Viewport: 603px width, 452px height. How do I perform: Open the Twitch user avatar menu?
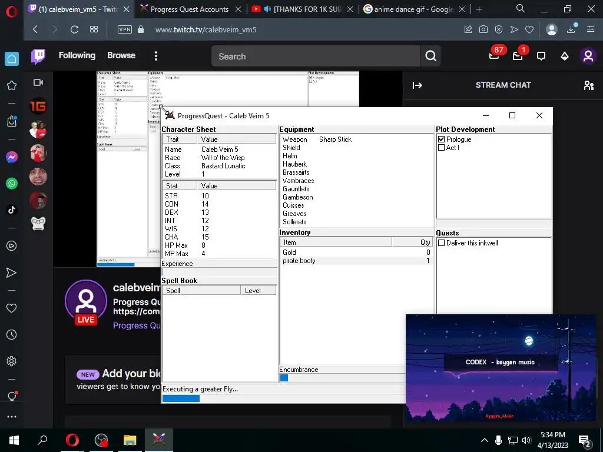588,56
